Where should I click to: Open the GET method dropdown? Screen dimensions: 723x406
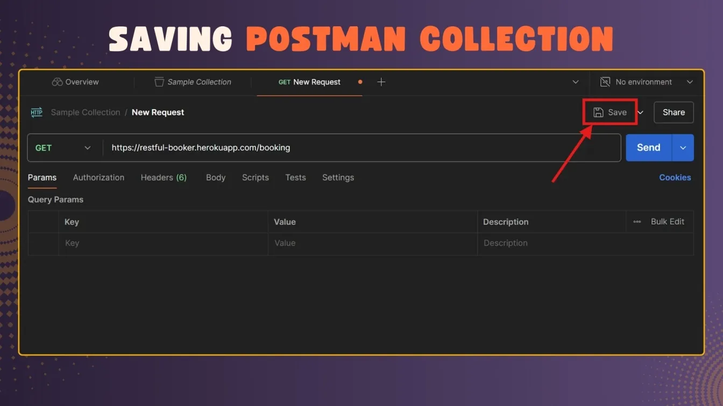pyautogui.click(x=64, y=148)
